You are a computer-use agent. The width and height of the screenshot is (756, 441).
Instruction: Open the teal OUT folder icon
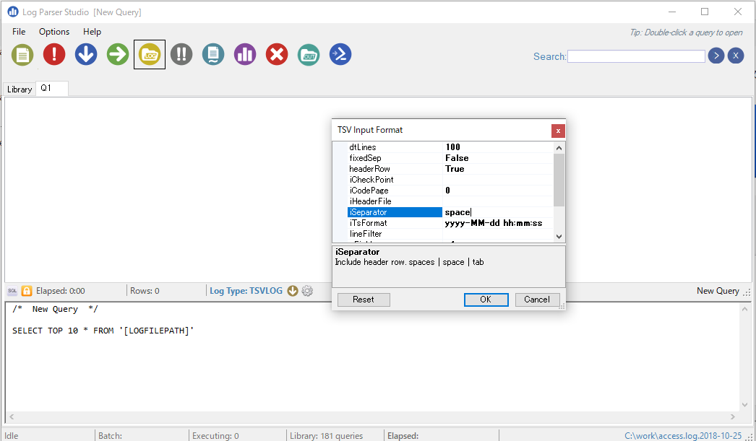click(309, 54)
